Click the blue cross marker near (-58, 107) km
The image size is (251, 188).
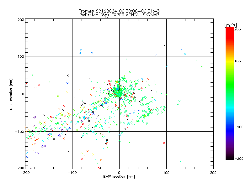pyautogui.click(x=92, y=53)
